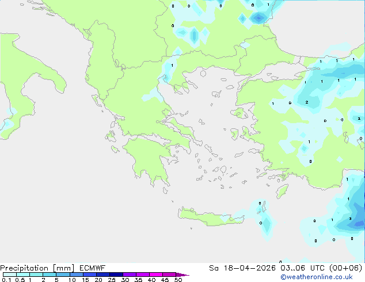Screen dimensions: 365x282
Task: Click the 5–10 mm legend color swatch
Action: tap(63, 275)
